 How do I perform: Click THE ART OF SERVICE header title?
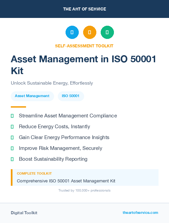[84, 9]
